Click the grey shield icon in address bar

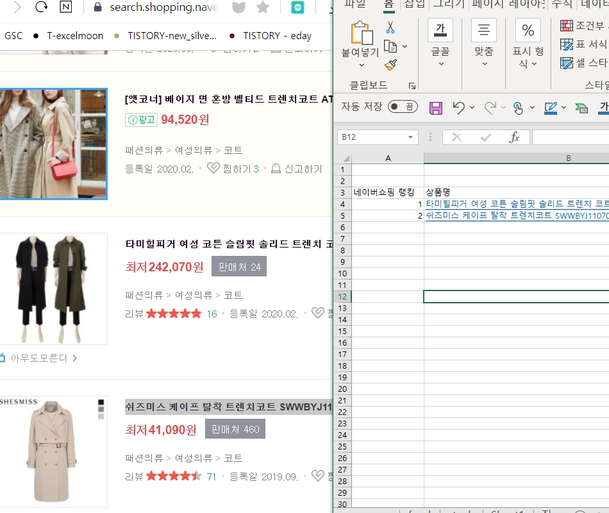[x=238, y=7]
